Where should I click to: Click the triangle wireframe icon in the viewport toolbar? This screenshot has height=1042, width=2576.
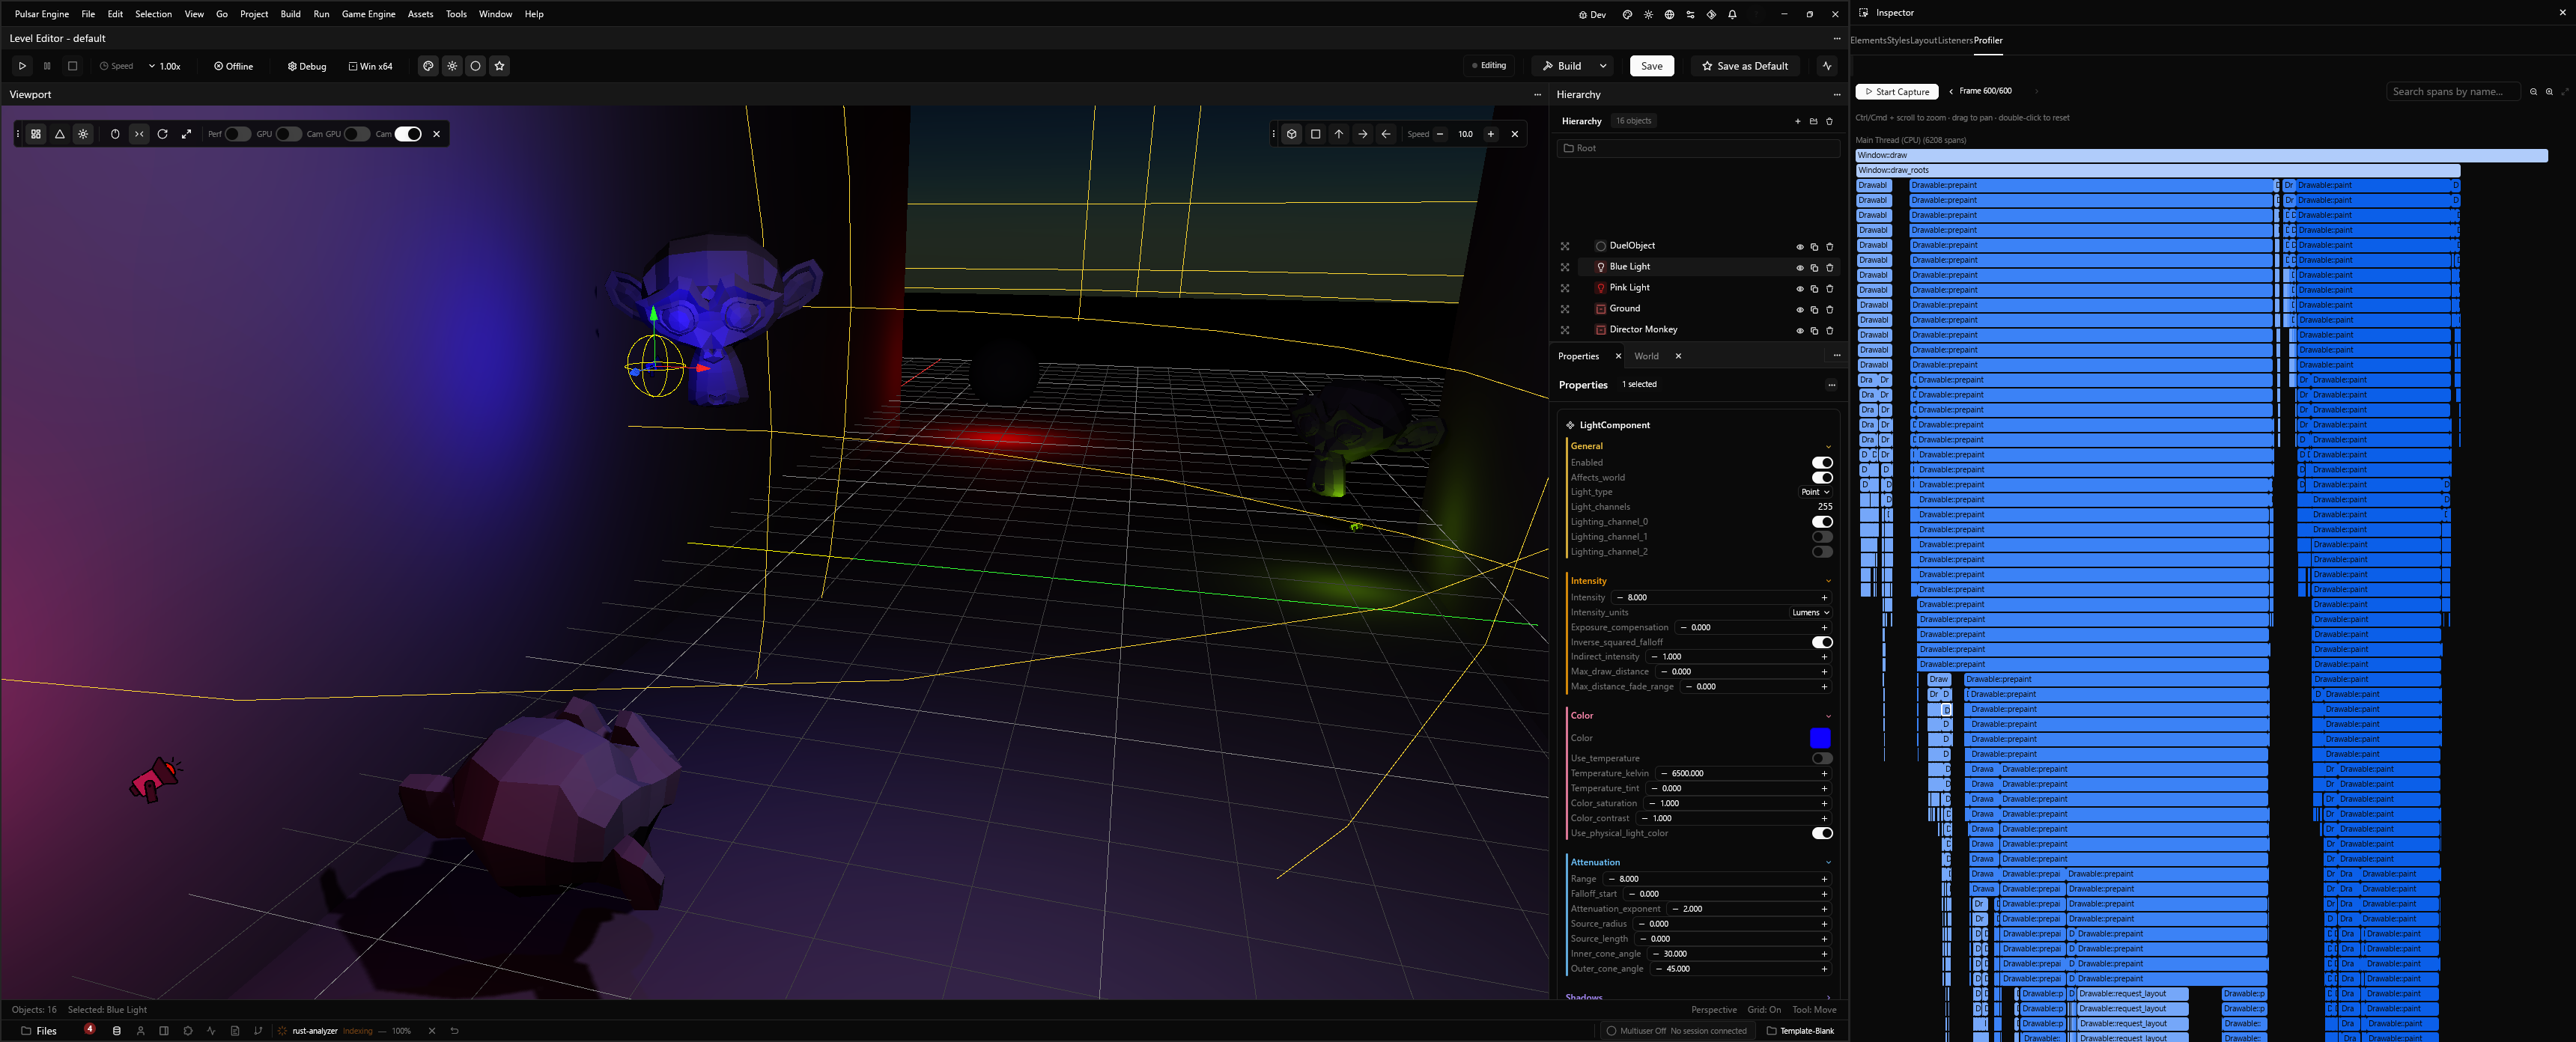pyautogui.click(x=60, y=134)
